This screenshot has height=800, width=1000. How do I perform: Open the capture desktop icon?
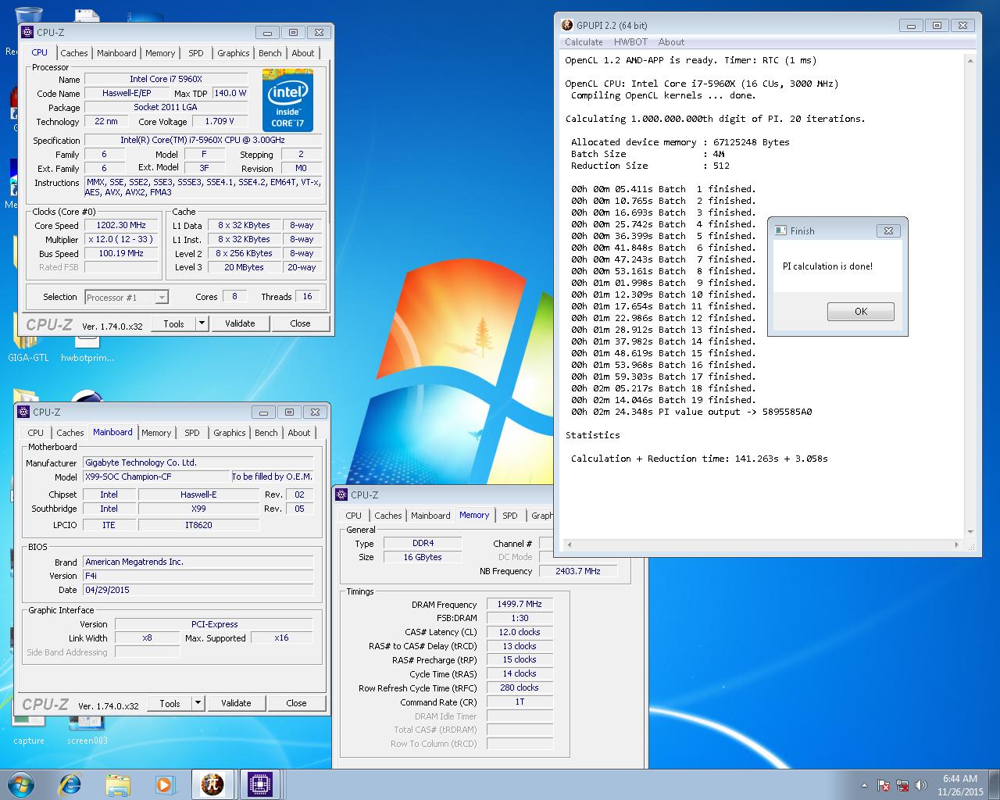click(28, 728)
